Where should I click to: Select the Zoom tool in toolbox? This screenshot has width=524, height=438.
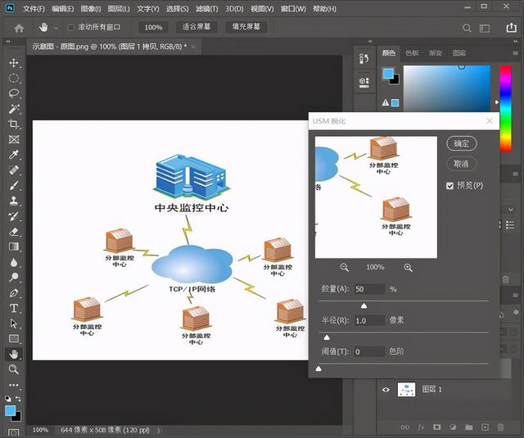coord(14,369)
